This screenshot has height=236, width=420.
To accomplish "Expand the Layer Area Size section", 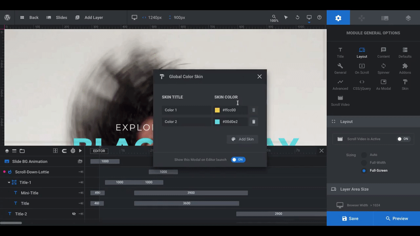I will 373,189.
